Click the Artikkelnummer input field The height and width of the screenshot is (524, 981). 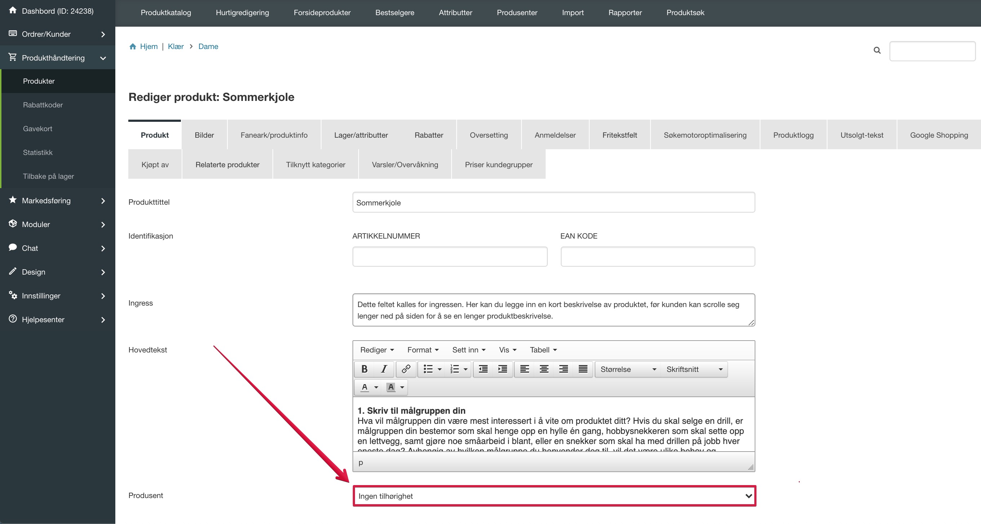pyautogui.click(x=450, y=256)
